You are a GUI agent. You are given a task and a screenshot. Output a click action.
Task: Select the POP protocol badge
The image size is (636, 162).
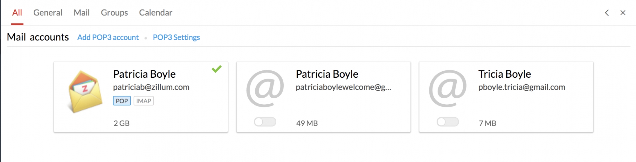tap(122, 101)
